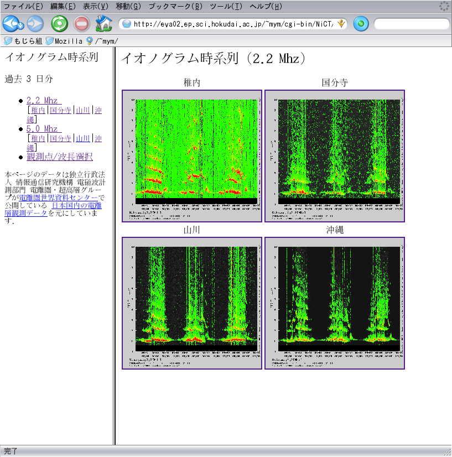The height and width of the screenshot is (457, 452).
Task: Open the Mozilla bookmark in the bookmarks bar
Action: [x=64, y=41]
